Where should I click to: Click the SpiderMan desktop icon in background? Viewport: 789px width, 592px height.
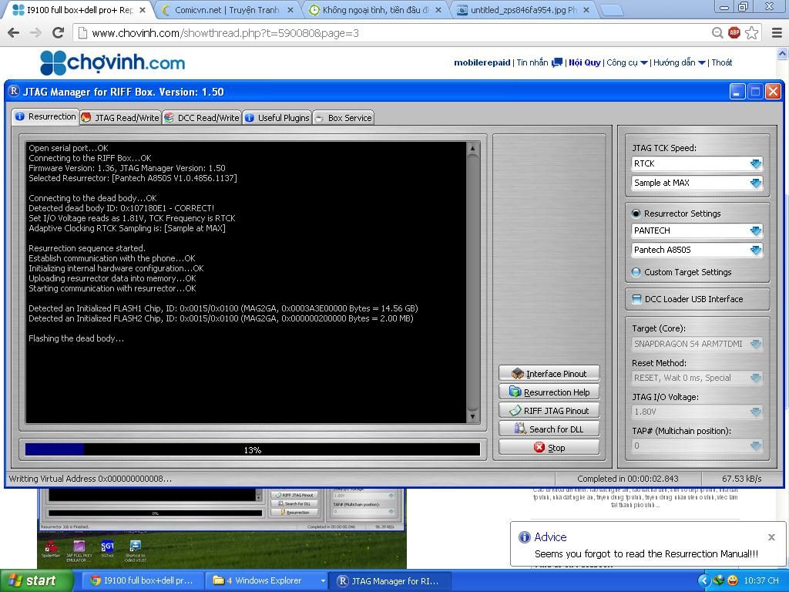[x=51, y=547]
